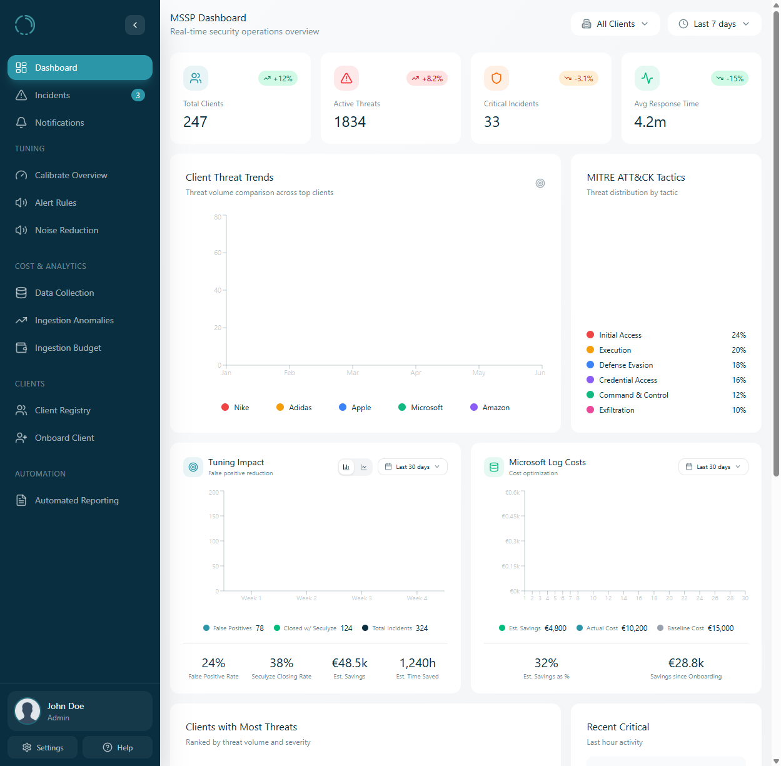
Task: Click the Defense Evasion tactic row
Action: click(667, 365)
